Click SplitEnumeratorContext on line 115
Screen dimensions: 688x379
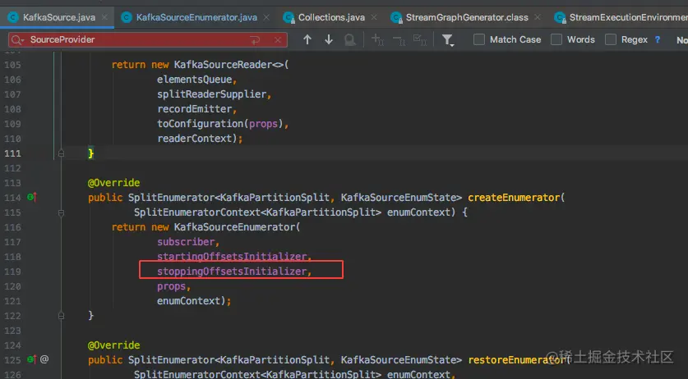coord(197,212)
